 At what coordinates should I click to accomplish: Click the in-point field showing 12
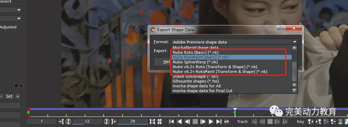[87, 121]
